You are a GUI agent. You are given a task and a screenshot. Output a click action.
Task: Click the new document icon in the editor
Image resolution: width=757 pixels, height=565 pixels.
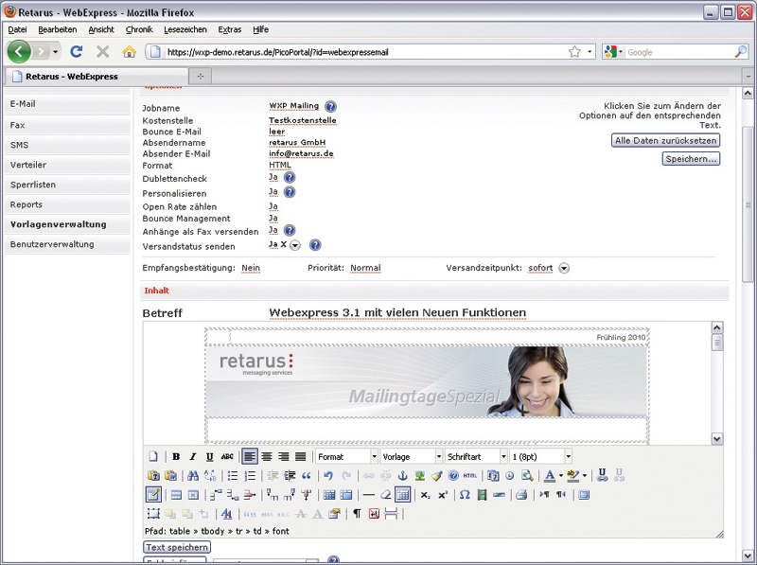153,457
